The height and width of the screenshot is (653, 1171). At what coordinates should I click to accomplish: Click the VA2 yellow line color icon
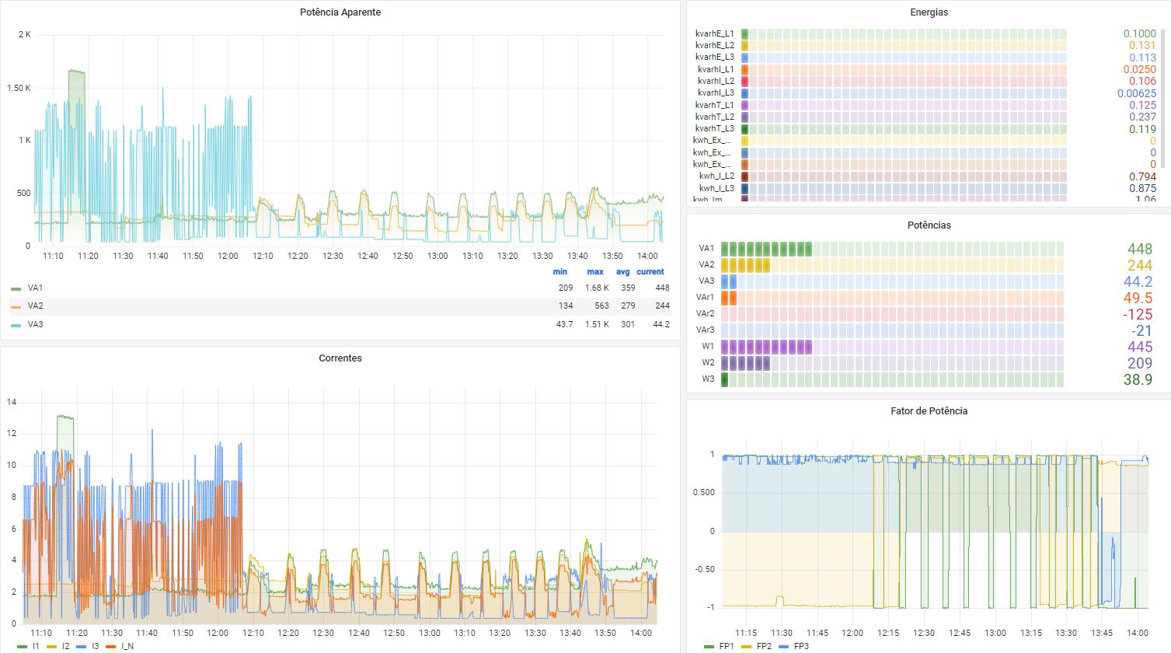pyautogui.click(x=16, y=306)
